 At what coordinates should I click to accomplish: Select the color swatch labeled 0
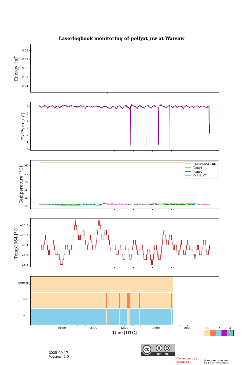(207, 333)
